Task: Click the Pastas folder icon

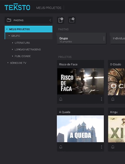Action: tap(9, 20)
